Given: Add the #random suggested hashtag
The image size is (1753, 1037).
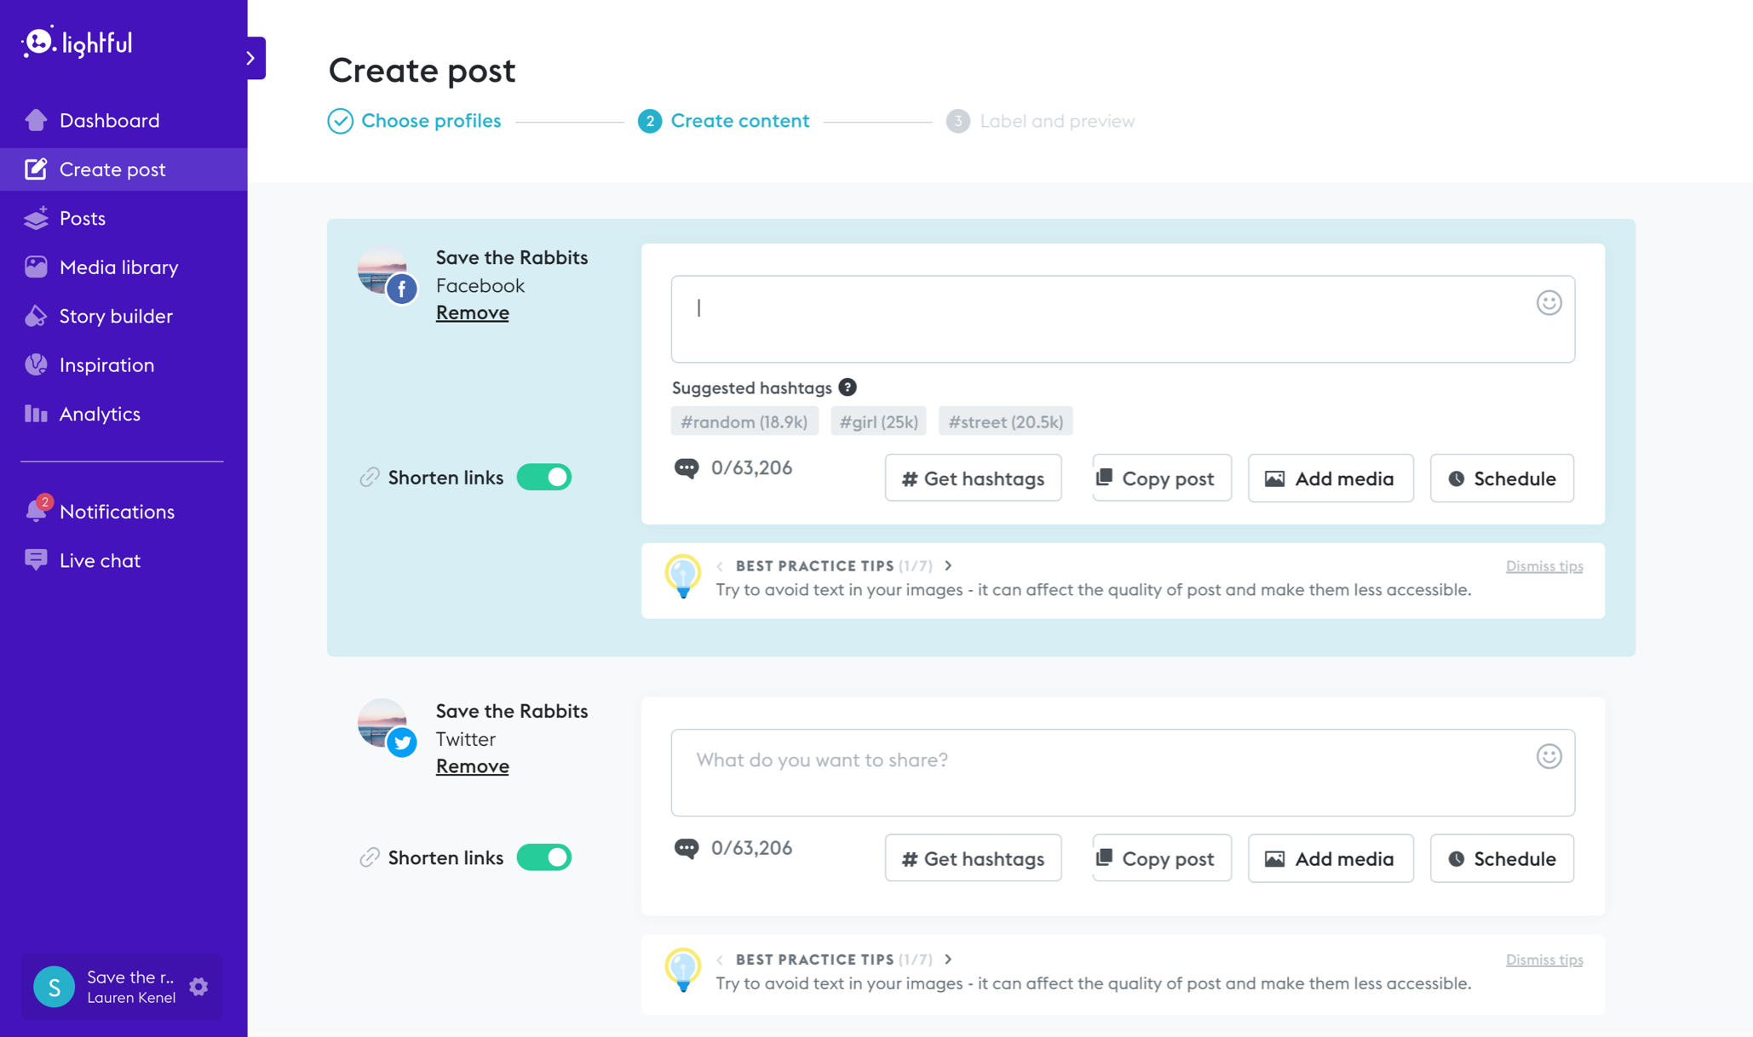Looking at the screenshot, I should pos(744,421).
